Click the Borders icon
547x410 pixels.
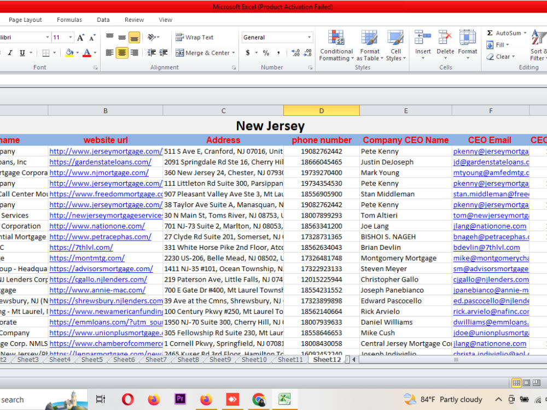click(x=46, y=53)
